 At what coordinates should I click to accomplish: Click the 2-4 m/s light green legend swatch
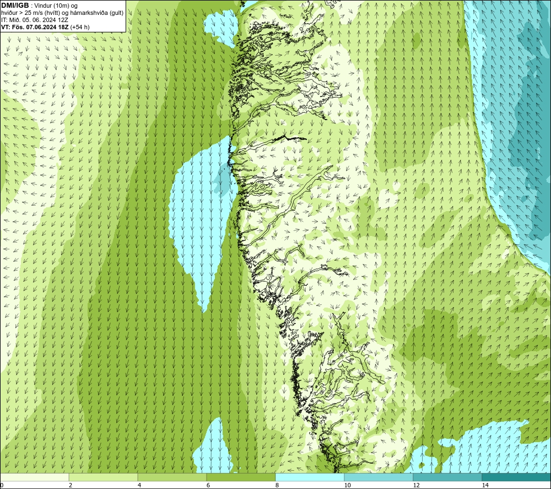pyautogui.click(x=104, y=477)
